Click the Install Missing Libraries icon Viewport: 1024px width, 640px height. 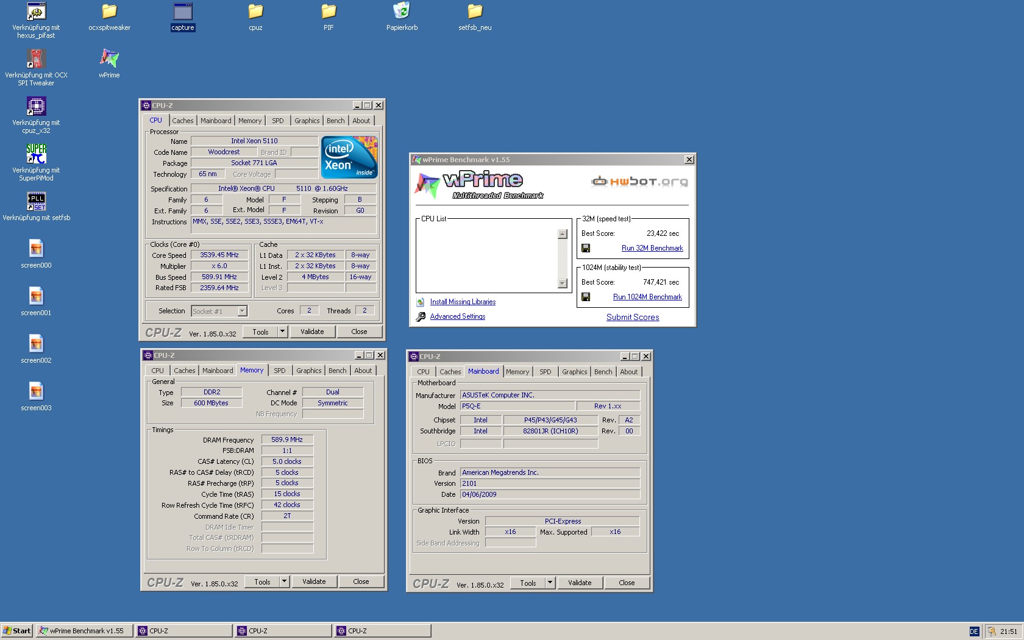coord(421,302)
